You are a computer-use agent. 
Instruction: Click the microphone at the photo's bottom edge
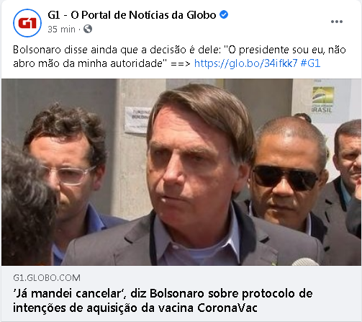click(x=305, y=261)
